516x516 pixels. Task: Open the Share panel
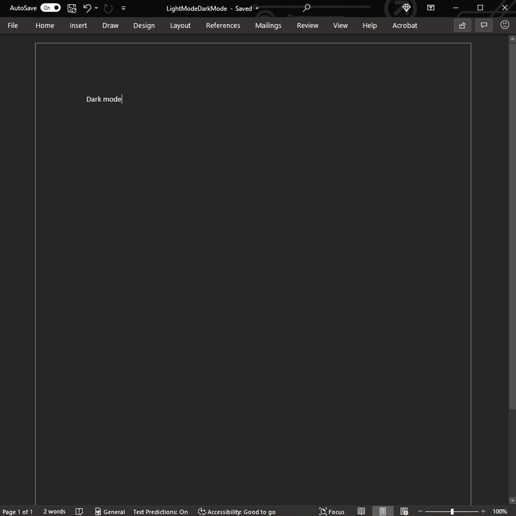[x=462, y=25]
